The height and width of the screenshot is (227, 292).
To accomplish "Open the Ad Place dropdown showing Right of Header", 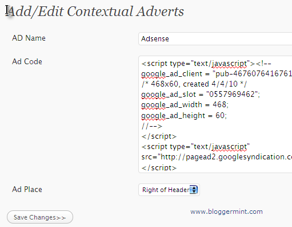I will [169, 190].
